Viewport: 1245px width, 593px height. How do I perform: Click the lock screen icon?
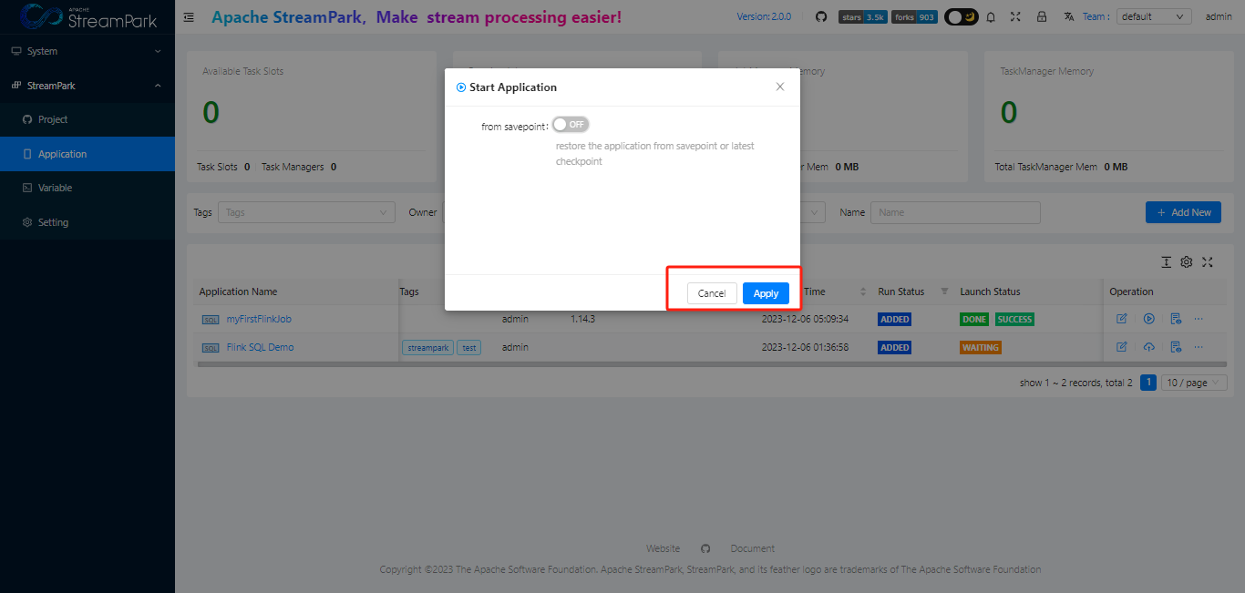[1041, 16]
